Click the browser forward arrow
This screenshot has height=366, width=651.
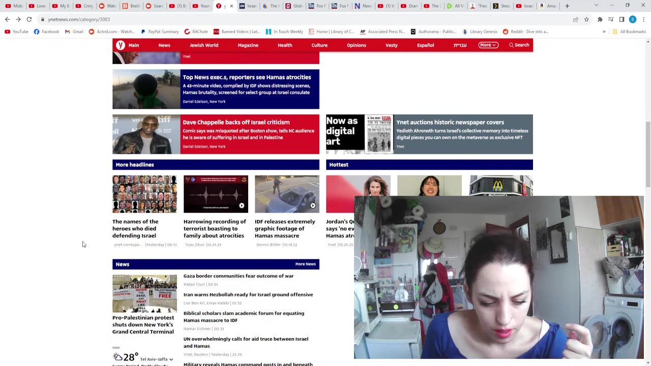18,19
